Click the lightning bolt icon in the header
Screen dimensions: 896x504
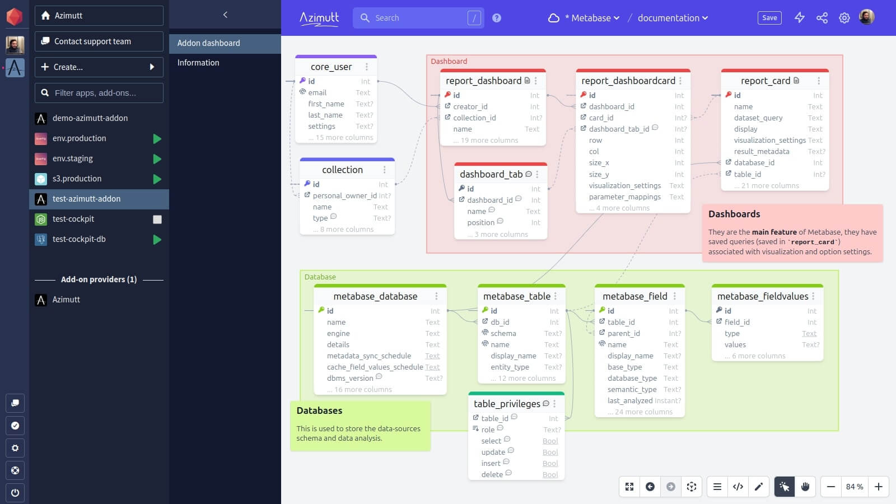[x=799, y=18]
